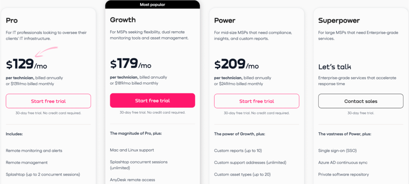Select the Pro plan heading

point(12,20)
